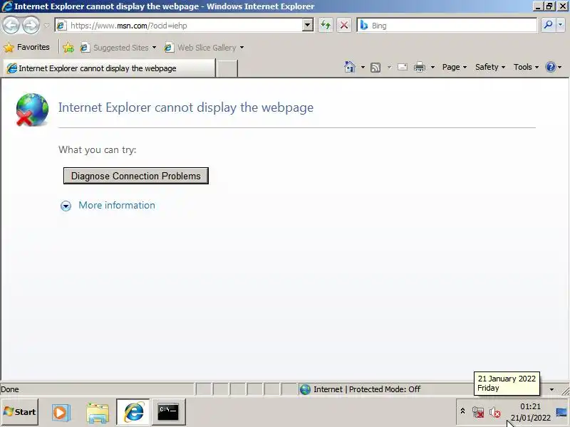
Task: Click Diagnose Connection Problems button
Action: (136, 176)
